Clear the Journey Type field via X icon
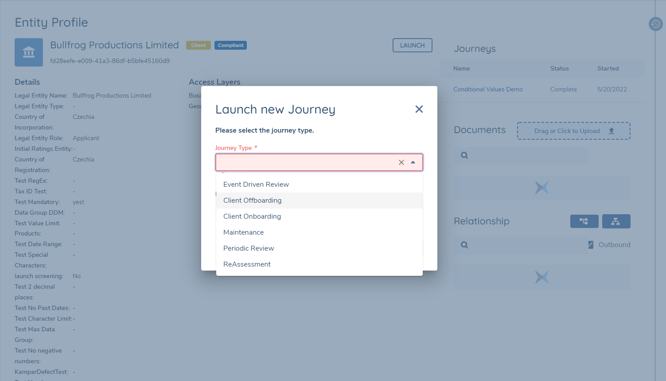The image size is (666, 381). [401, 162]
